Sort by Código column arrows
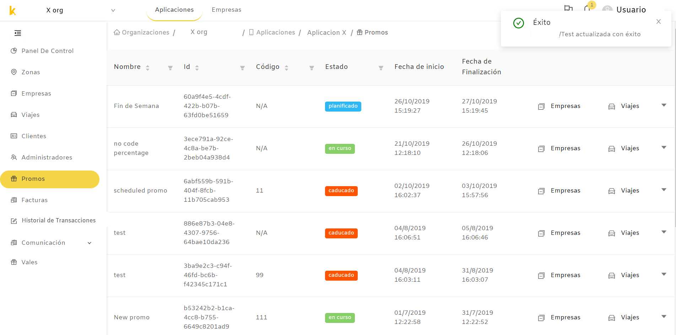The image size is (676, 335). click(286, 67)
